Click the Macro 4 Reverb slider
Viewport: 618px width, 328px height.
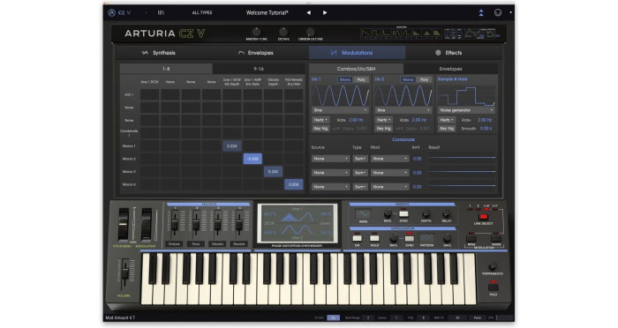(239, 223)
